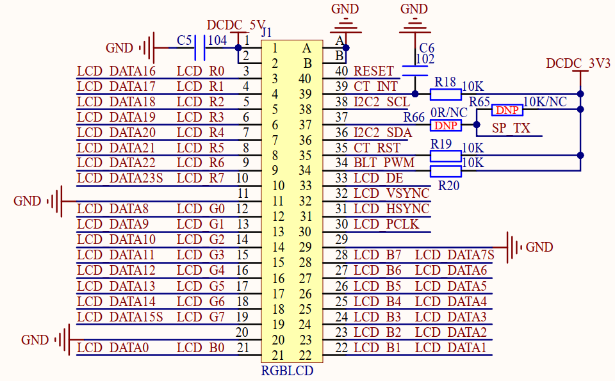Select the LCD_G7 net label
Image resolution: width=615 pixels, height=381 pixels.
pos(201,317)
